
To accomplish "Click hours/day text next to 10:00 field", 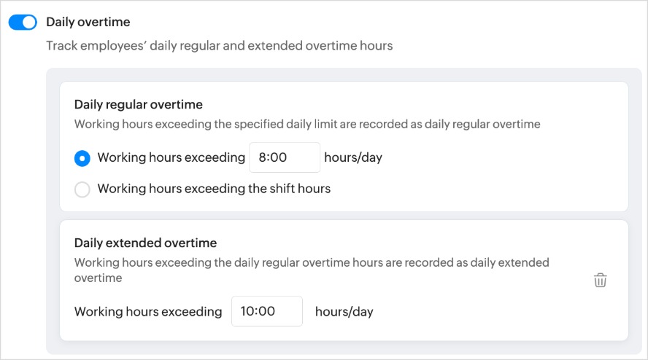I will (344, 312).
